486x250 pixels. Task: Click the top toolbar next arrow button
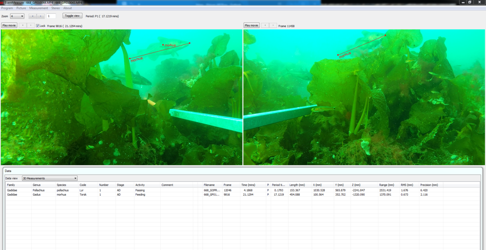(x=40, y=16)
